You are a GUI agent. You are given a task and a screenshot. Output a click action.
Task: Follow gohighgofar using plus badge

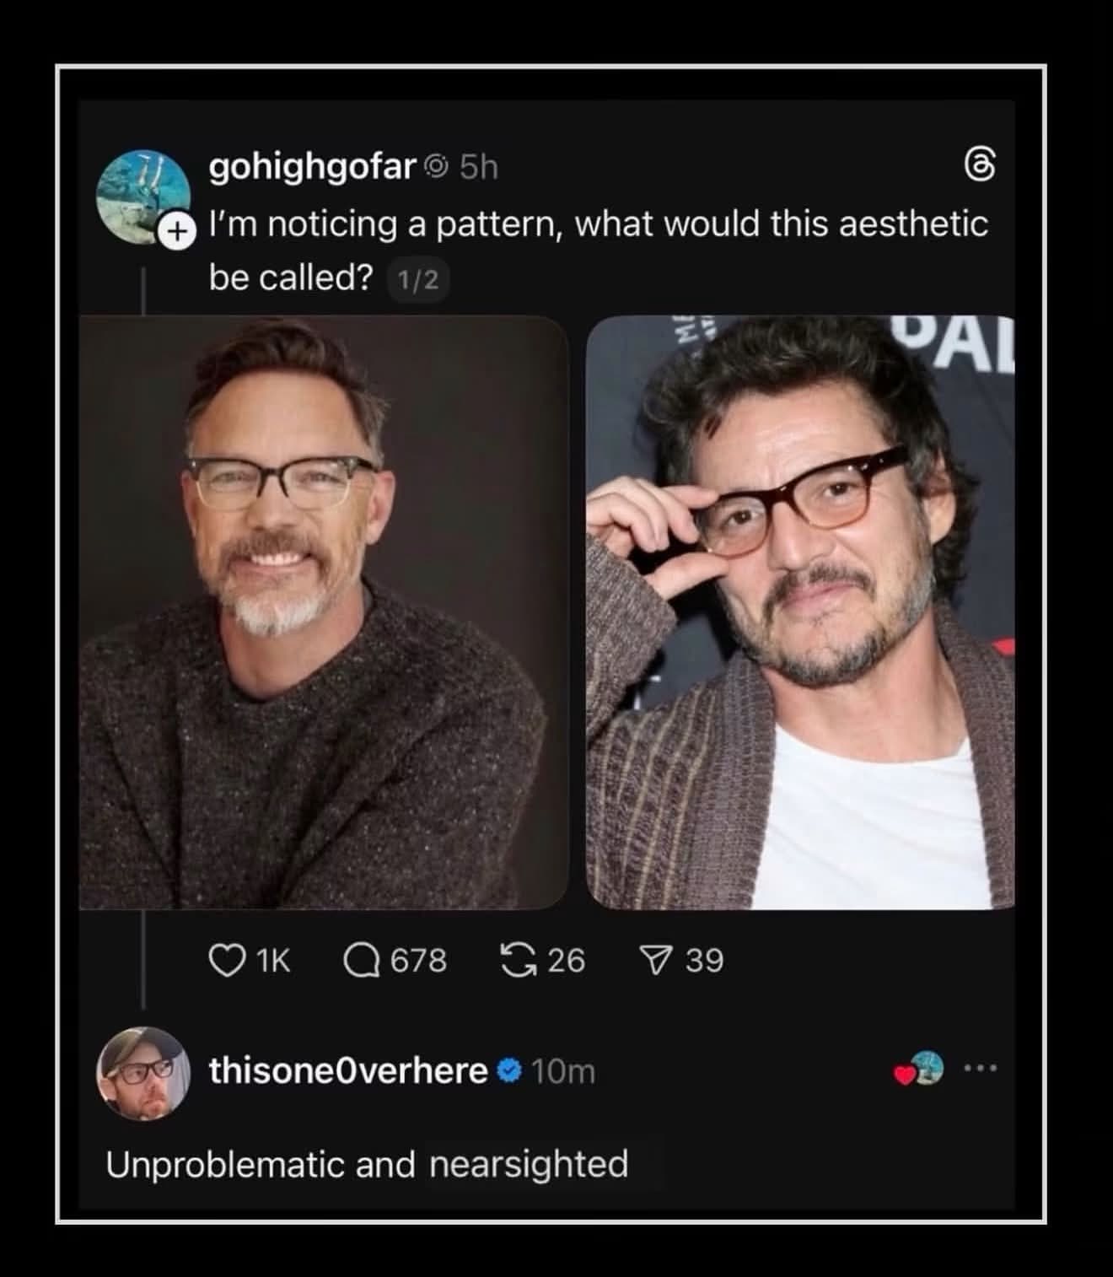pyautogui.click(x=177, y=231)
